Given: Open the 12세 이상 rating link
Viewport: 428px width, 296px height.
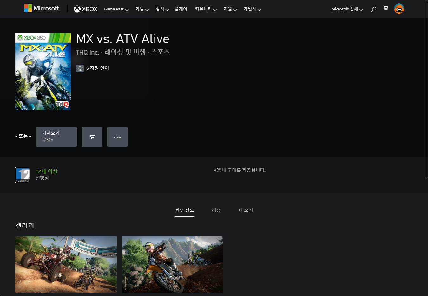Looking at the screenshot, I should pos(46,171).
